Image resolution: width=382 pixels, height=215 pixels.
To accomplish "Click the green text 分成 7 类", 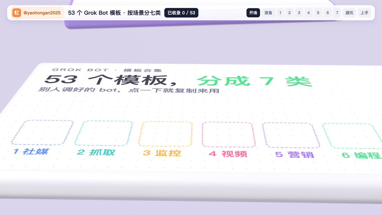I will click(254, 81).
